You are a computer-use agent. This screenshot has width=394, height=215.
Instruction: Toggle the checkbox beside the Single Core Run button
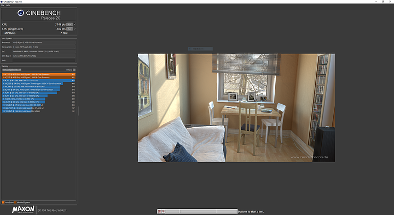[74, 29]
